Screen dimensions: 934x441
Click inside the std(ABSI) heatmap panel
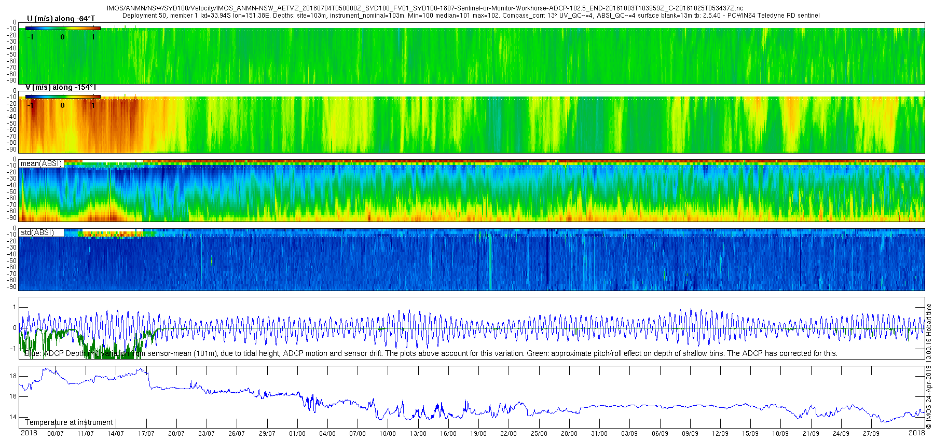point(472,259)
